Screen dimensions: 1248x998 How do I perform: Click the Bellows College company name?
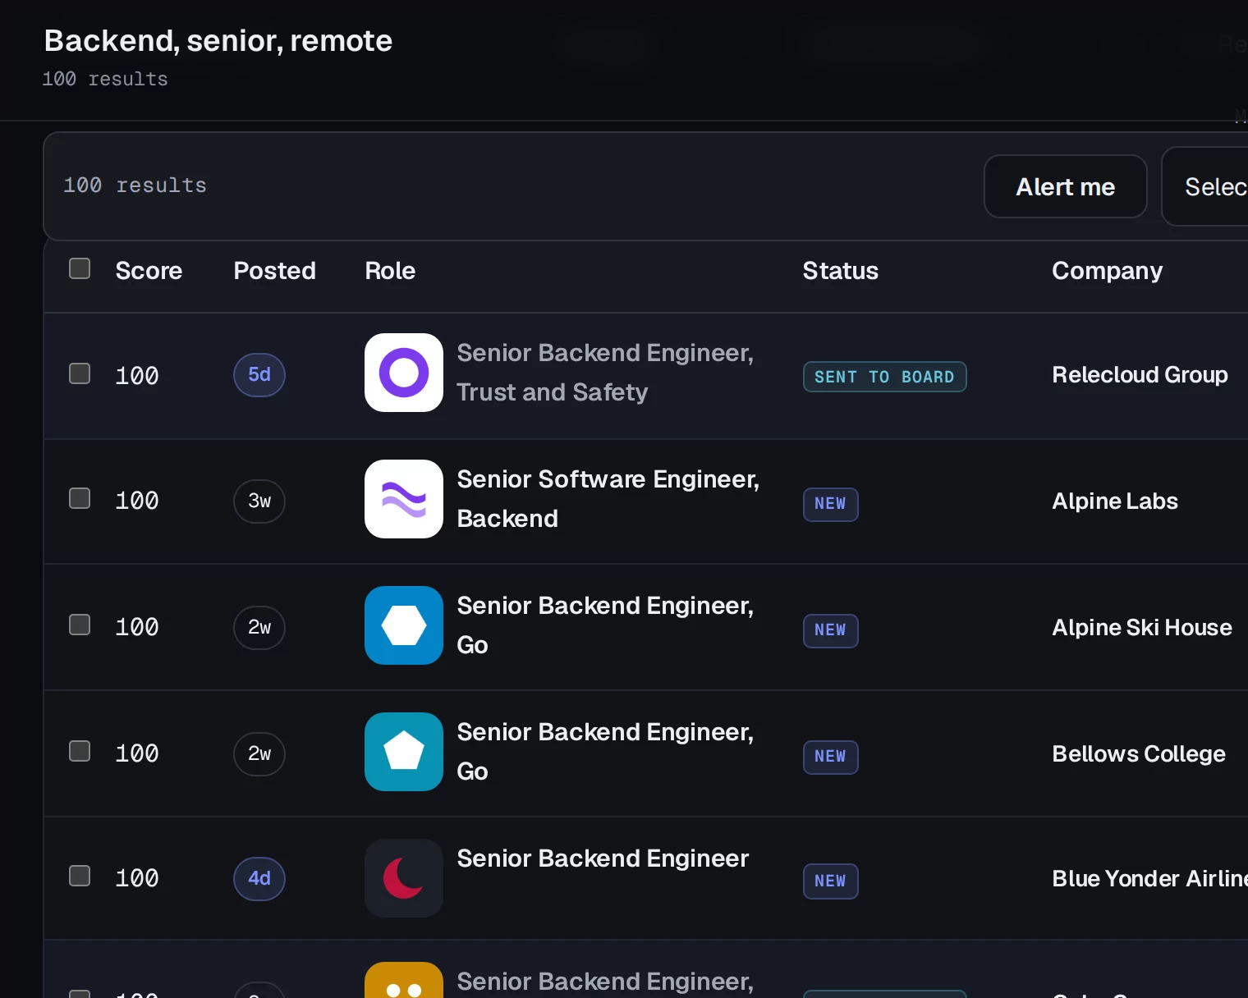[x=1139, y=754]
